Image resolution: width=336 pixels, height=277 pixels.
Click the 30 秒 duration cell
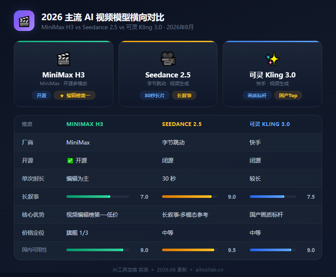click(169, 179)
